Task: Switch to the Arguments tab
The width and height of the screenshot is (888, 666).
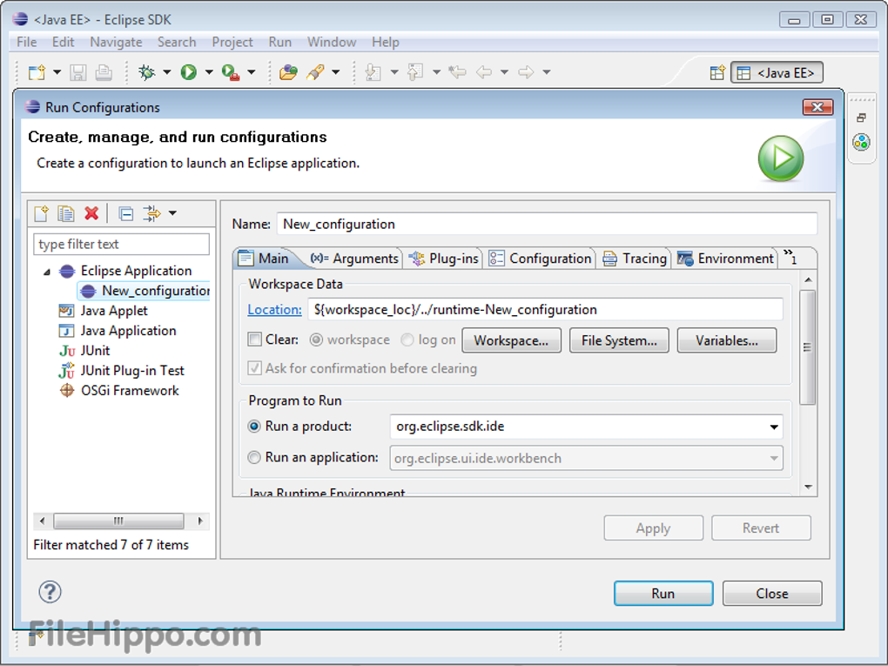Action: pos(354,259)
